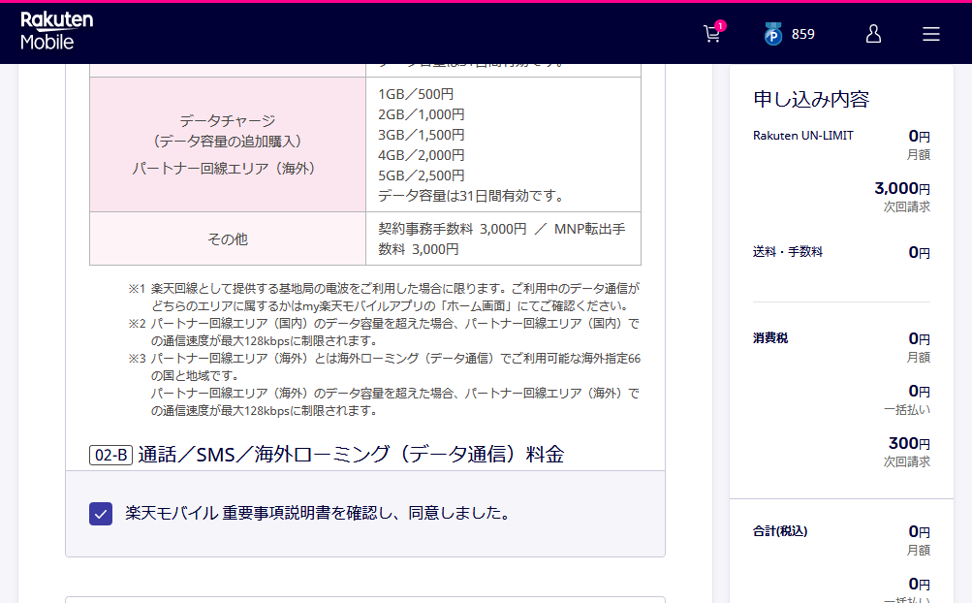Image resolution: width=972 pixels, height=603 pixels.
Task: Open the Rakuten Mobile logo home link
Action: point(56,31)
